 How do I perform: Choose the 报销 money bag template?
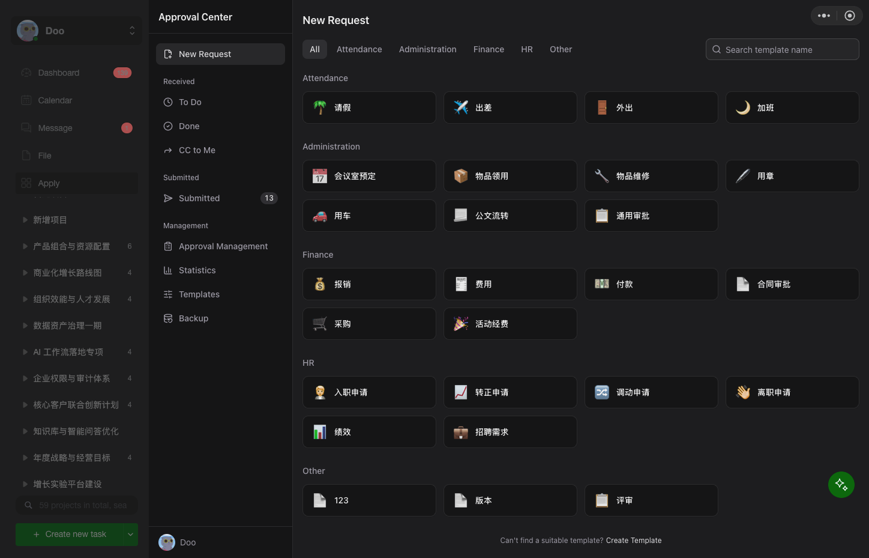pyautogui.click(x=369, y=284)
